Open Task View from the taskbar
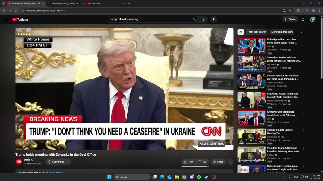Viewport: 323px width, 181px height. (155, 177)
